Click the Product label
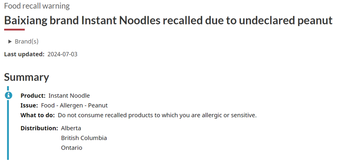Viewport: 341px width, 164px height. (x=33, y=96)
